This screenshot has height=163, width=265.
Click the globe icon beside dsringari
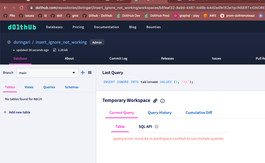tap(9, 42)
